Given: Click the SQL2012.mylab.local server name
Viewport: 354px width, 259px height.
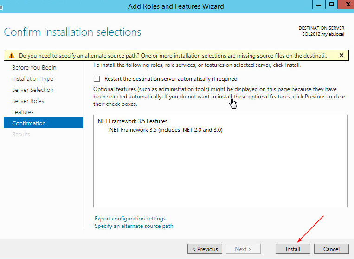Looking at the screenshot, I should (323, 34).
